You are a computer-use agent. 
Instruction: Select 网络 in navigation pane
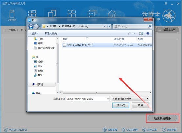36,93
